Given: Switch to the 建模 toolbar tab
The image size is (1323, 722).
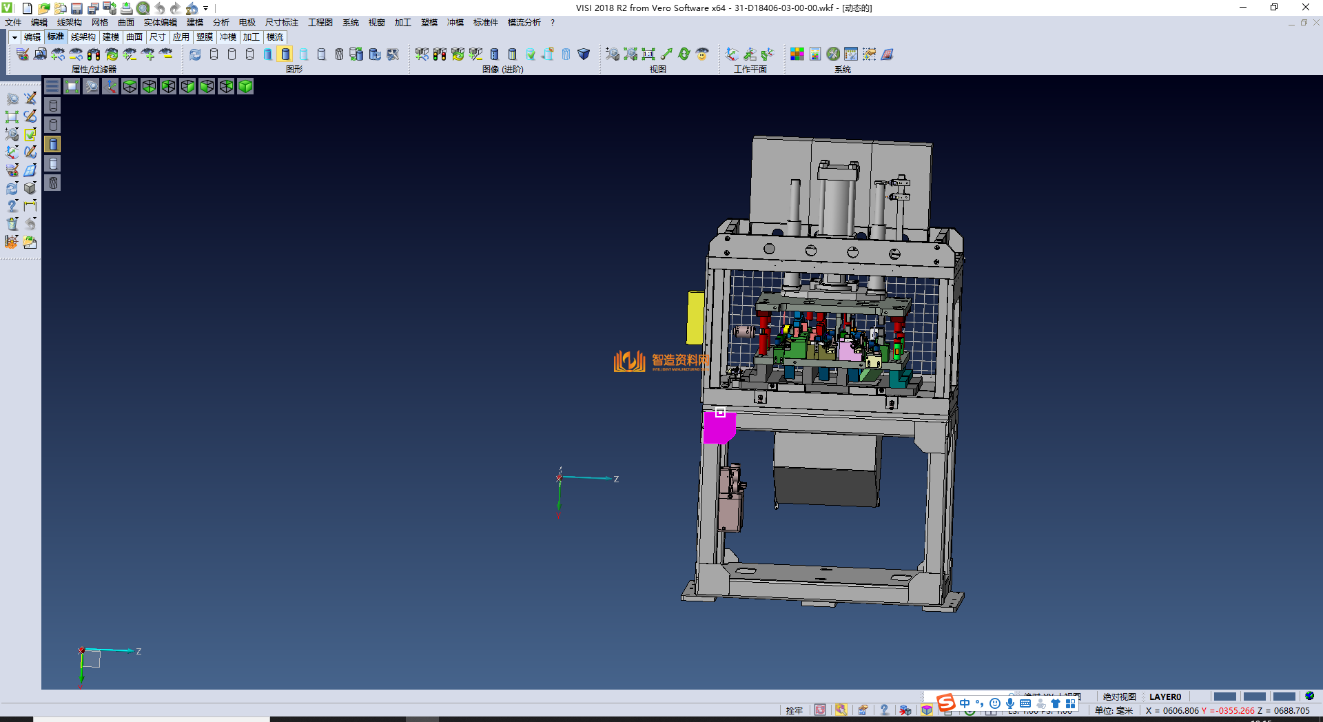Looking at the screenshot, I should point(111,37).
